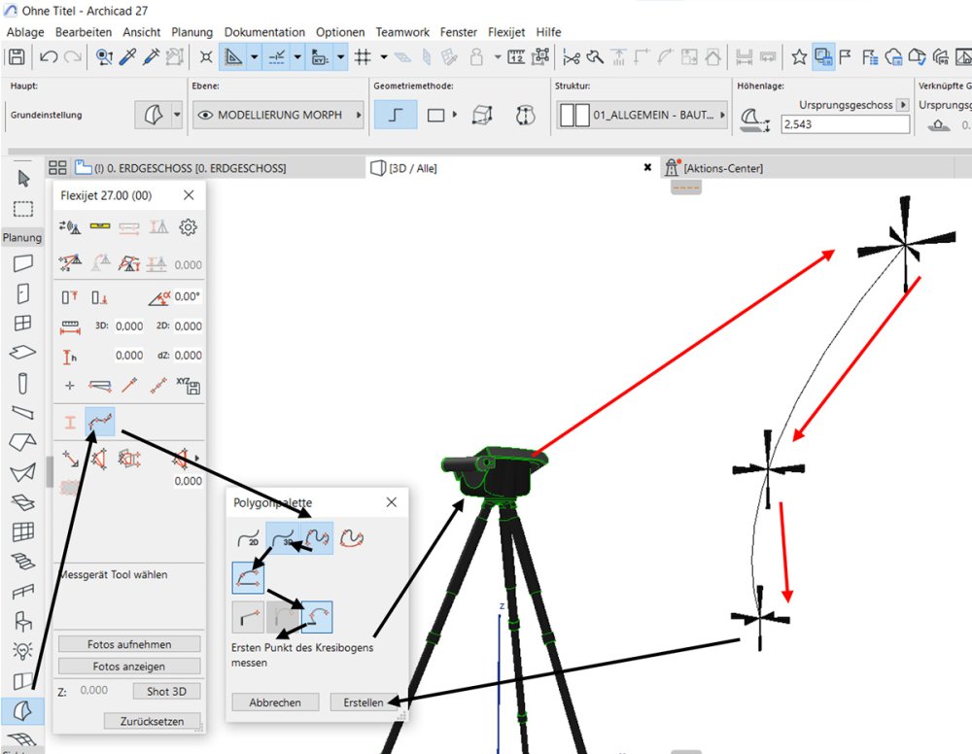This screenshot has width=972, height=754.
Task: Select the polygonal geometry method button
Action: [x=396, y=116]
